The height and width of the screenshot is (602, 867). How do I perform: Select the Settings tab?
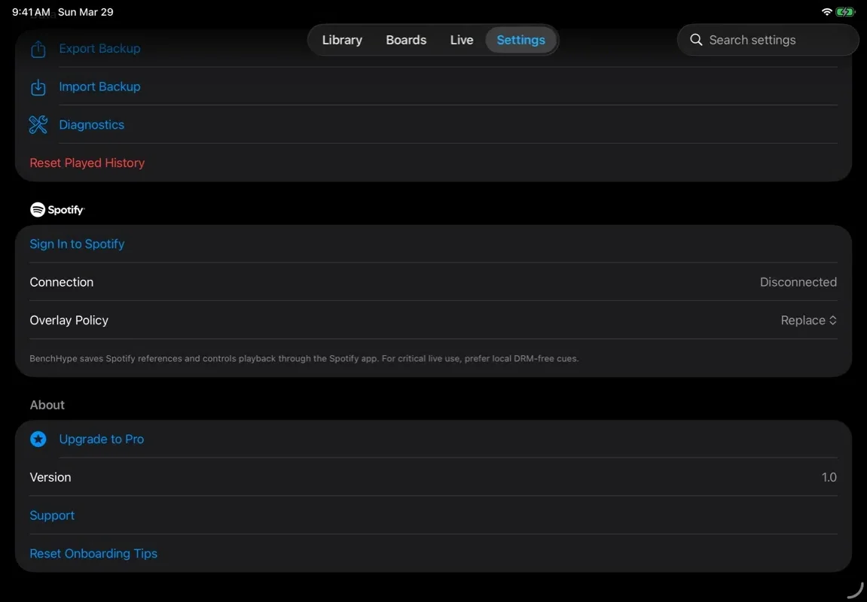point(521,40)
